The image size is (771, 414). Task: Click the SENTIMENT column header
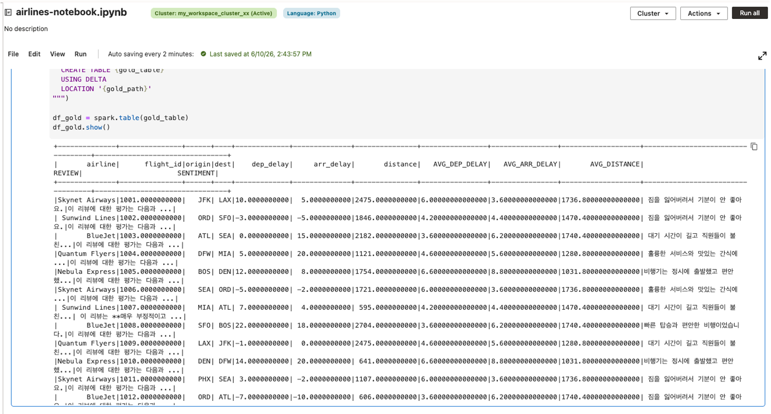click(x=196, y=173)
